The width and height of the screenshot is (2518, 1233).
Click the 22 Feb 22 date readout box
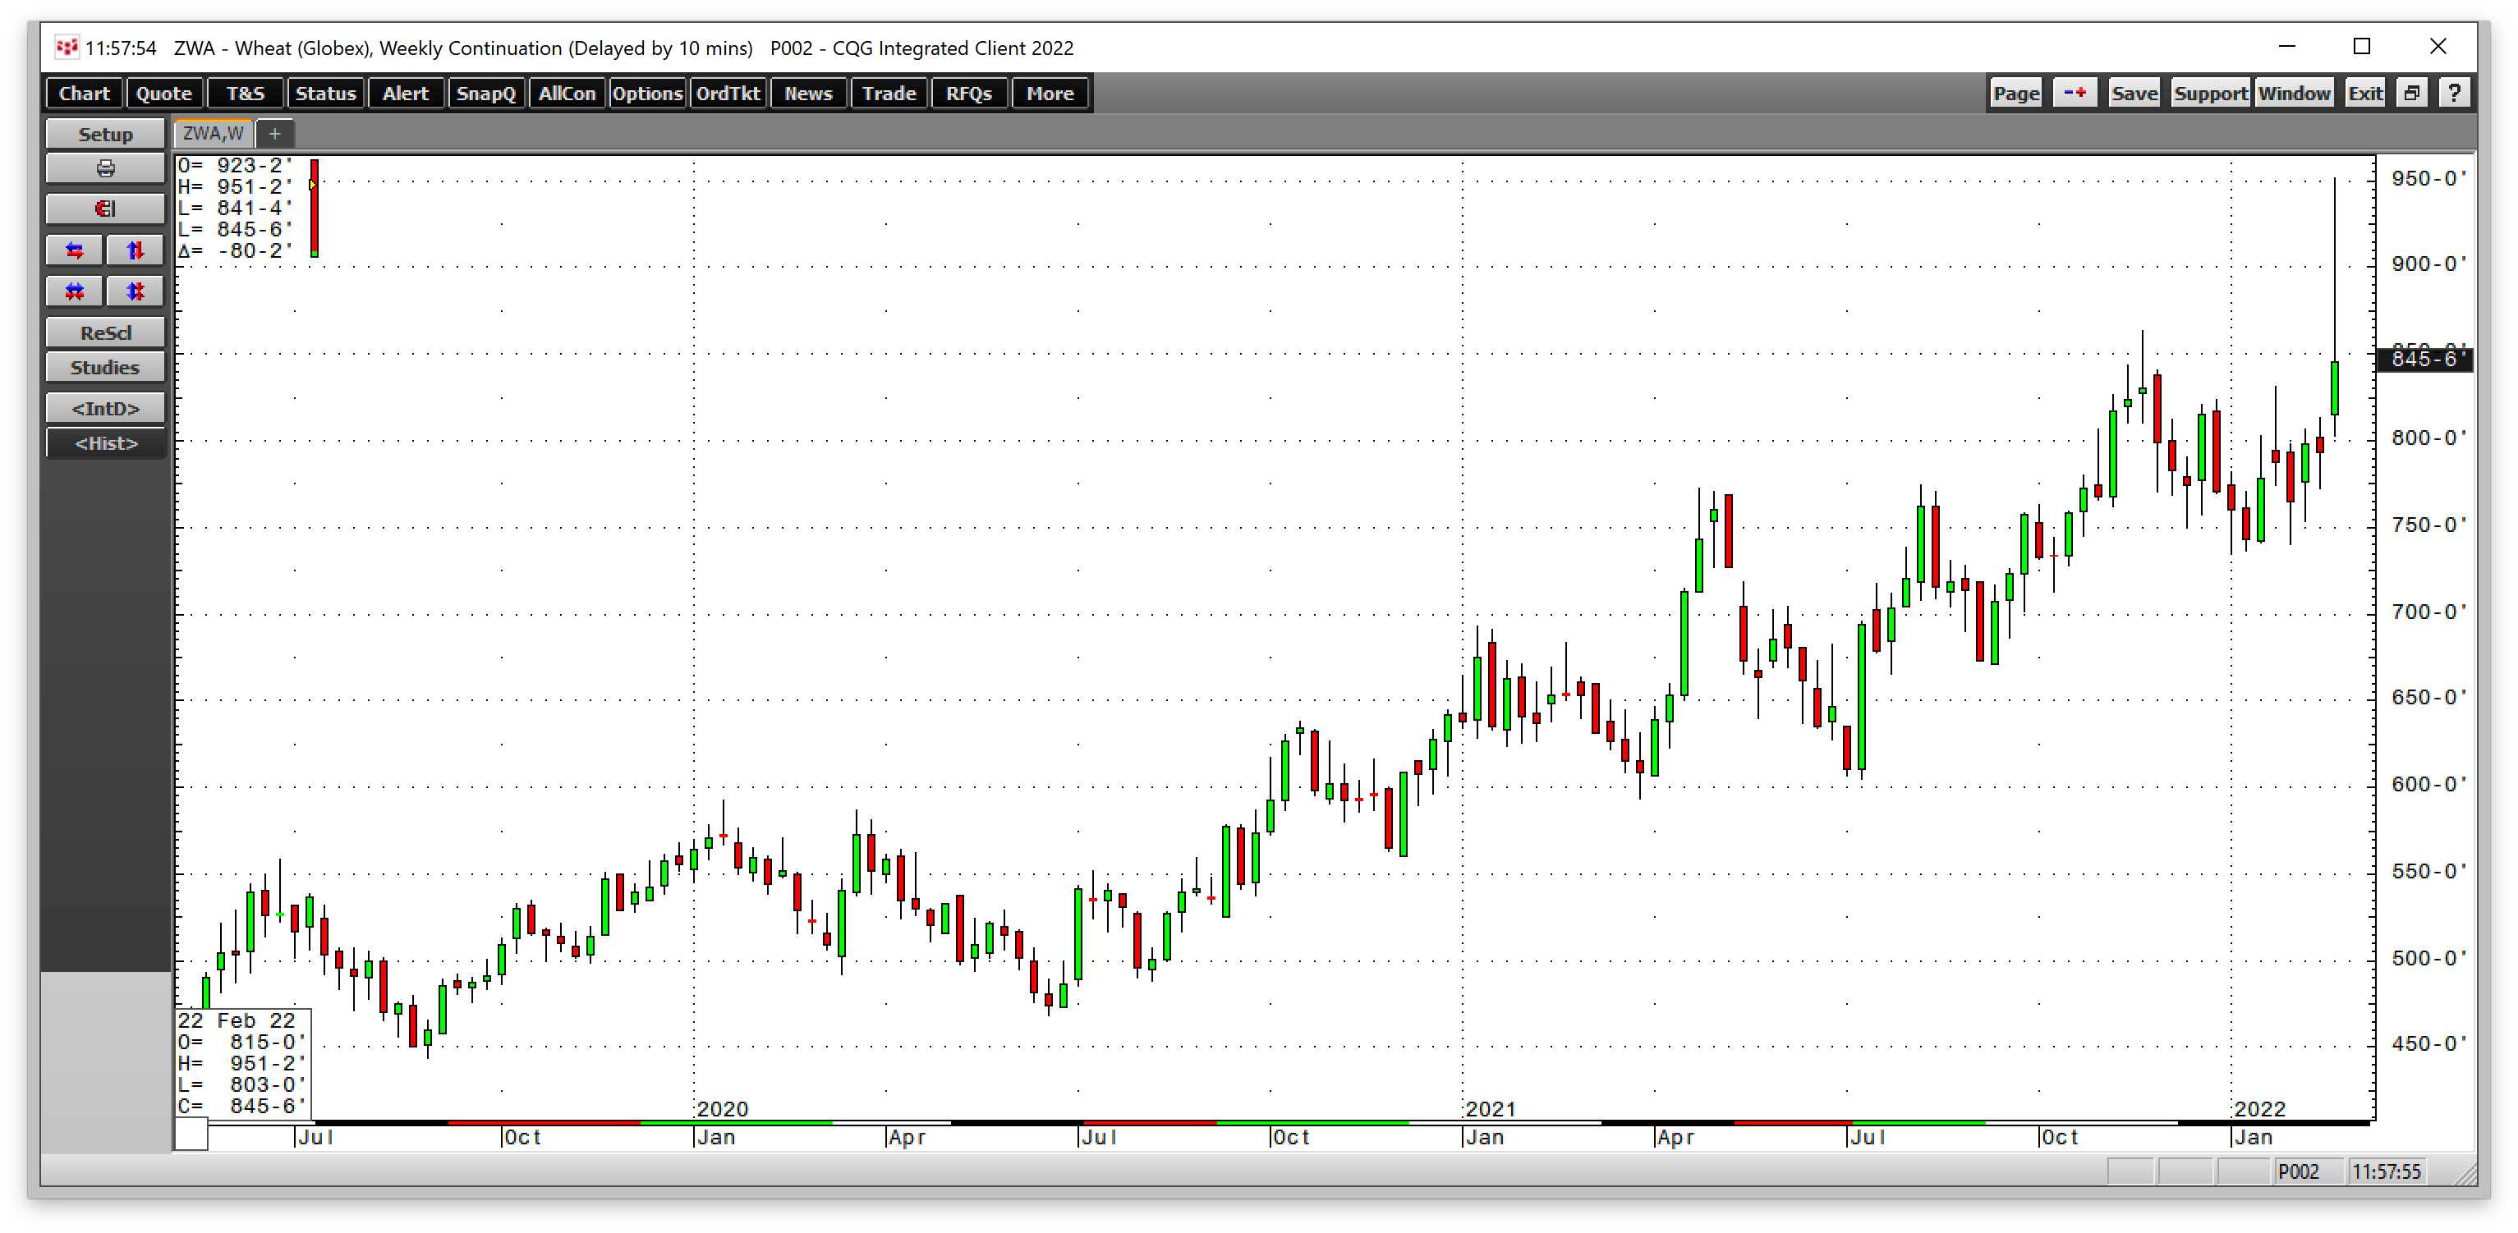click(242, 1063)
